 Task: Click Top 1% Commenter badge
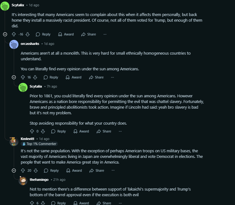click(39, 144)
